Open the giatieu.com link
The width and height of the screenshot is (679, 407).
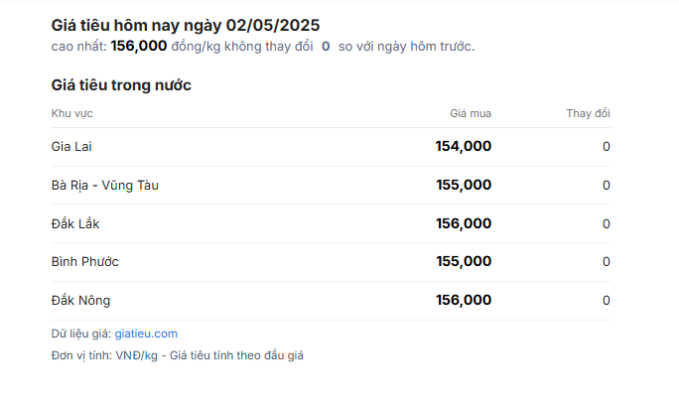click(x=146, y=334)
